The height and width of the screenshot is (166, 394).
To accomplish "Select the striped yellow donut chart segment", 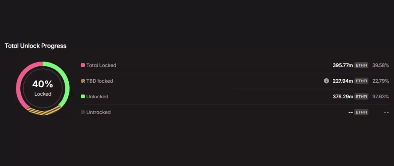I will pos(43,112).
